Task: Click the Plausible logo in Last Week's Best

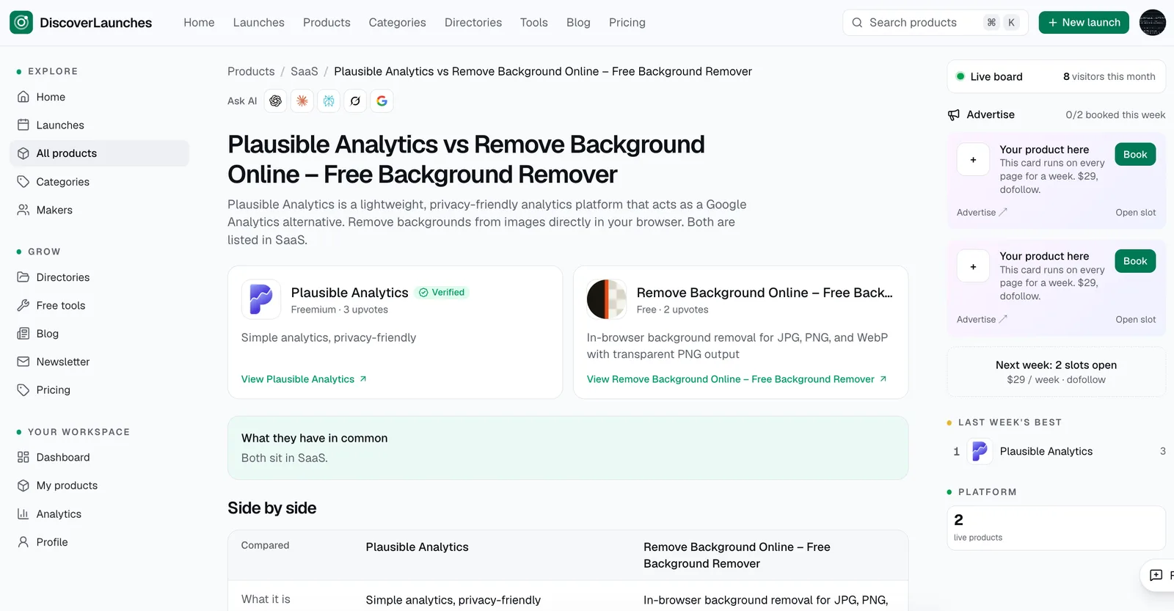Action: [x=980, y=451]
